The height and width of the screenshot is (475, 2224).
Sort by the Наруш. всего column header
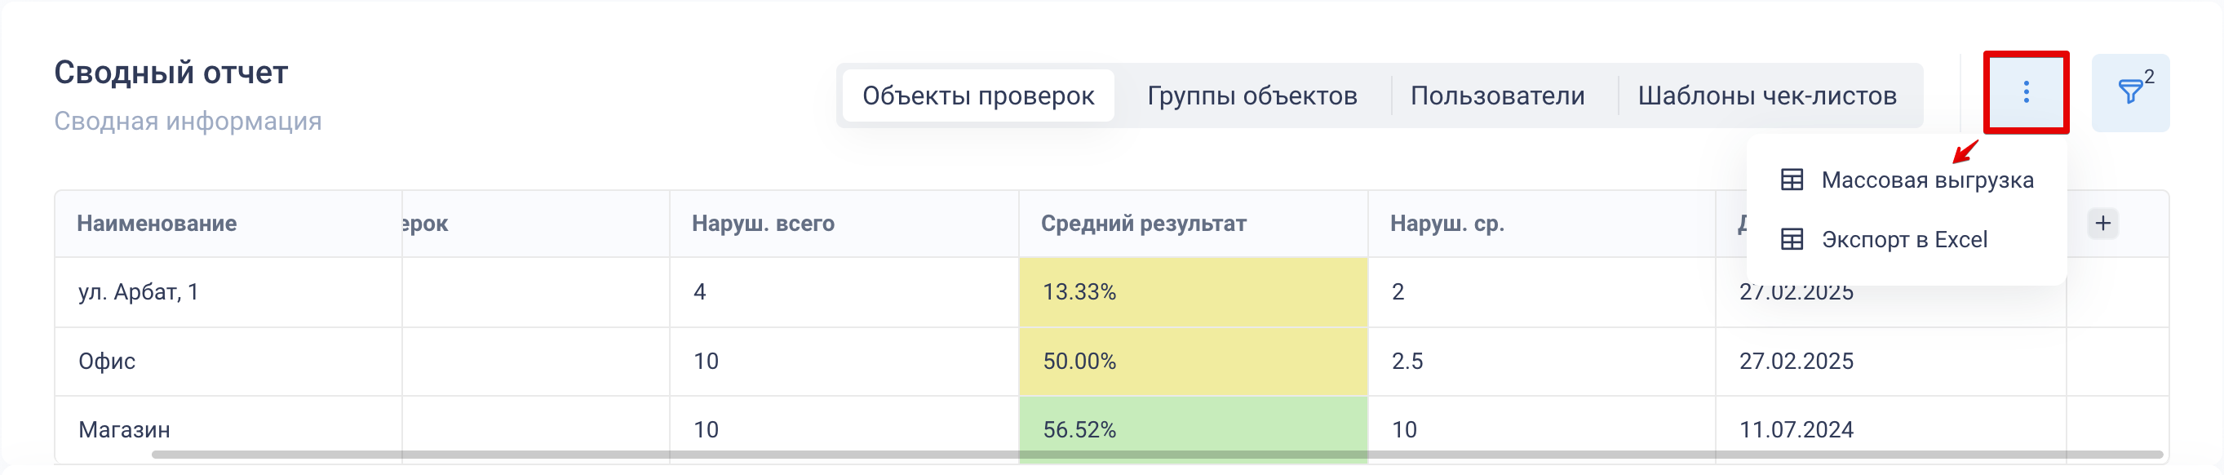click(x=762, y=224)
